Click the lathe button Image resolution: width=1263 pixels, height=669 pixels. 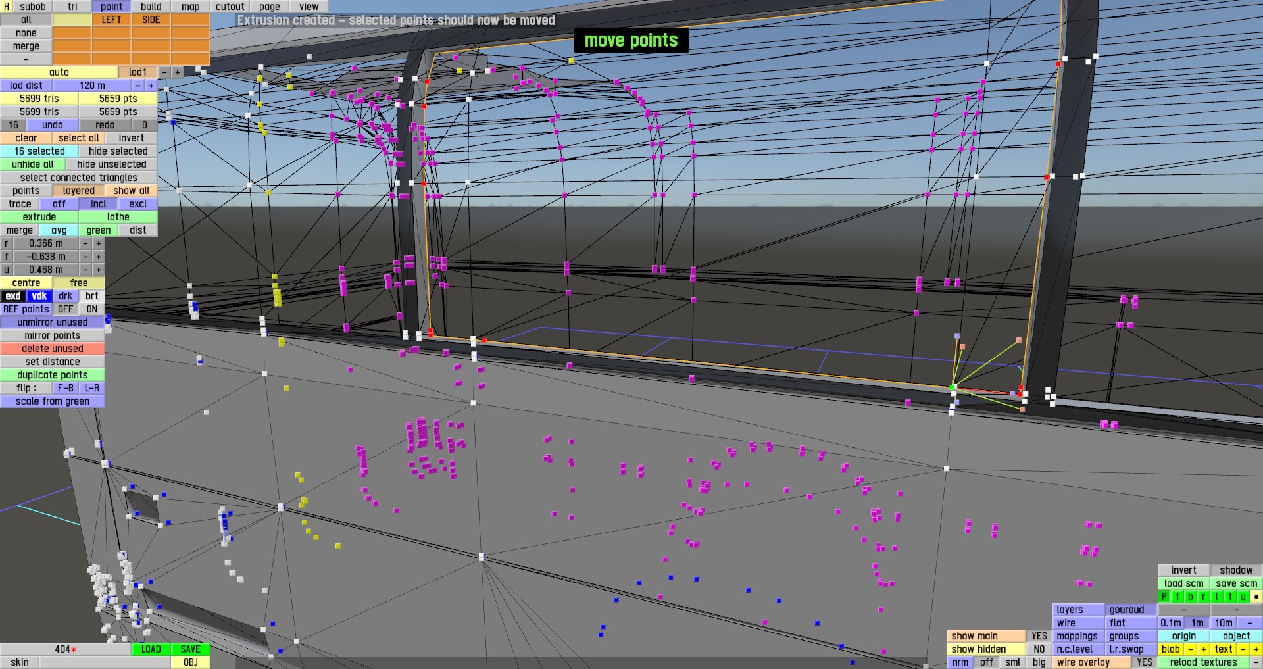point(118,217)
